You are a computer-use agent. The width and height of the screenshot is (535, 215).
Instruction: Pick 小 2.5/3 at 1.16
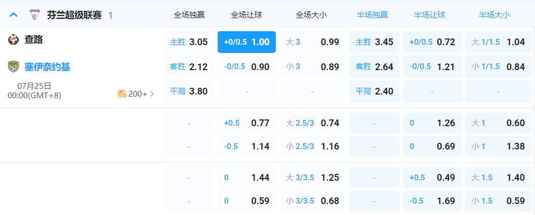point(312,146)
